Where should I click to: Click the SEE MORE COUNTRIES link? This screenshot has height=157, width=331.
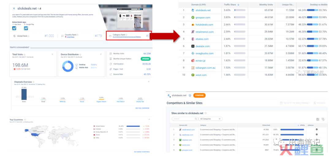142,152
